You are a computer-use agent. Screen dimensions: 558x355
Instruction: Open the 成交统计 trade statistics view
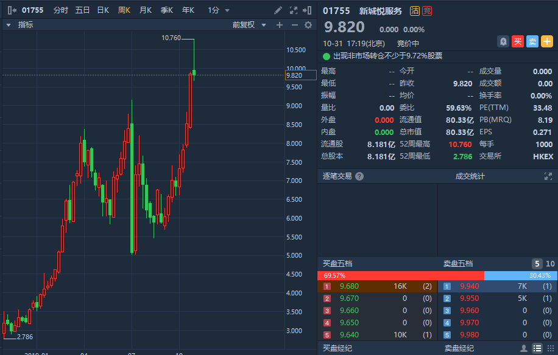(x=470, y=176)
